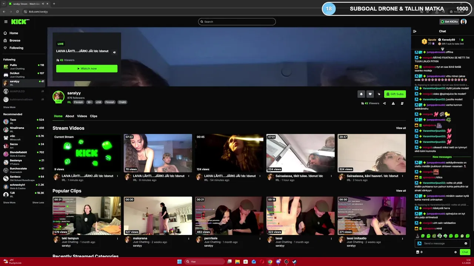Click View all for Popular Clips
474x266 pixels.
pos(401,191)
